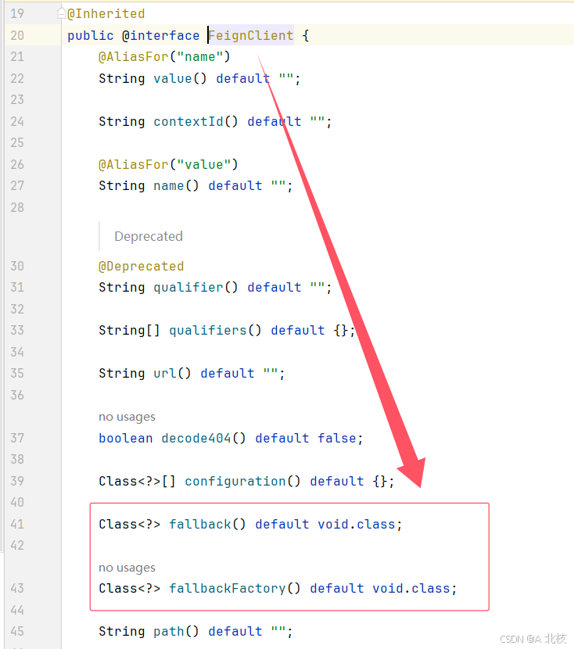Image resolution: width=574 pixels, height=649 pixels.
Task: Click the 'public' keyword on line 20
Action: 90,36
